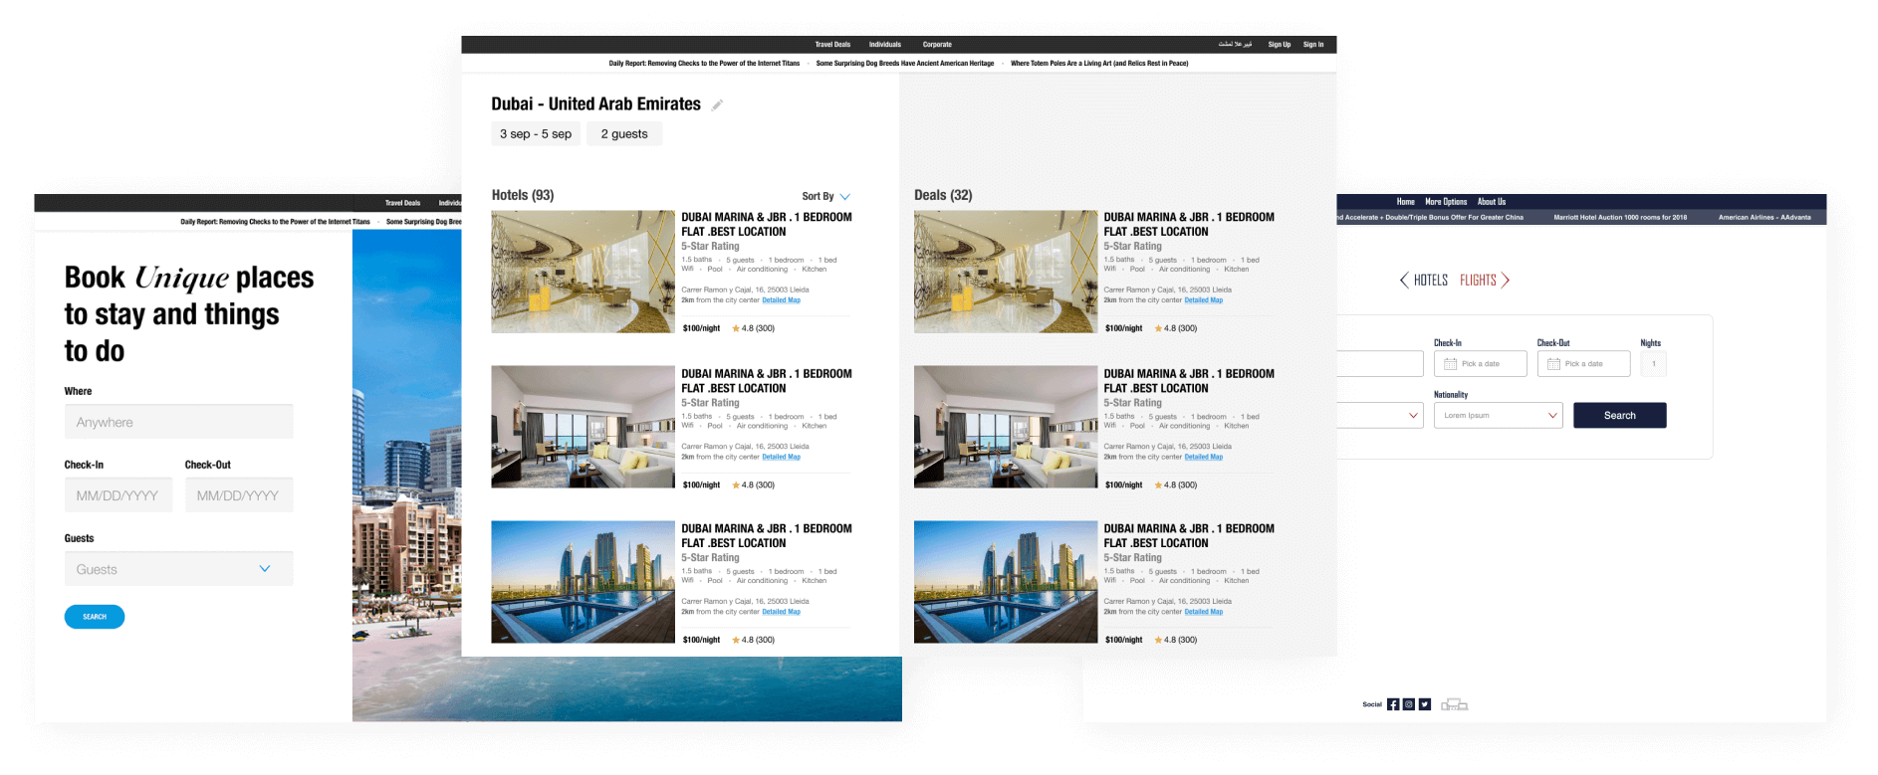Open the Instagram social icon in footer

pyautogui.click(x=1409, y=704)
